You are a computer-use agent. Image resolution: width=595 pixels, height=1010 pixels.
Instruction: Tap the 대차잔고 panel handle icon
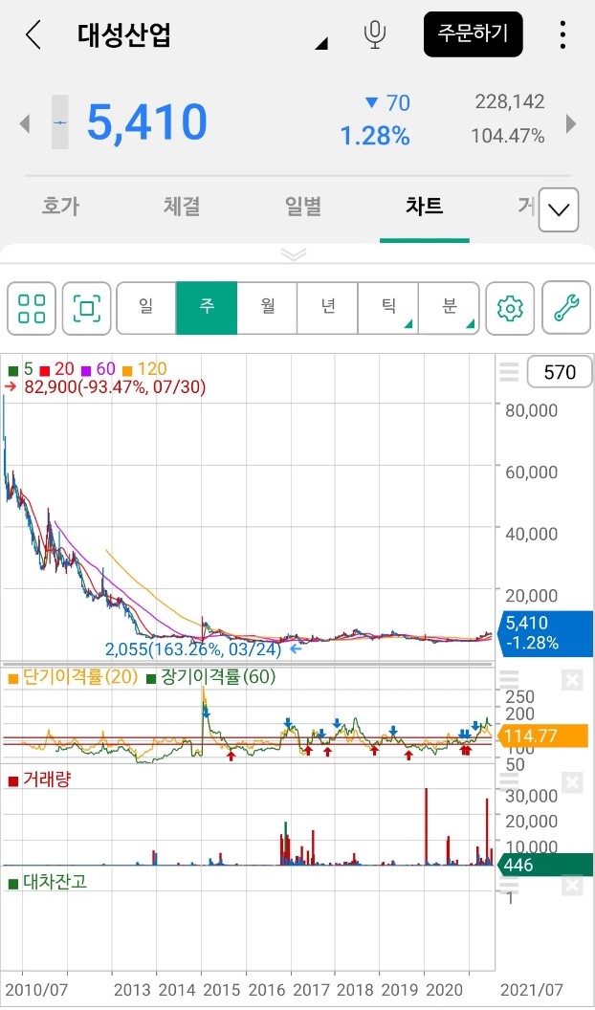click(509, 883)
